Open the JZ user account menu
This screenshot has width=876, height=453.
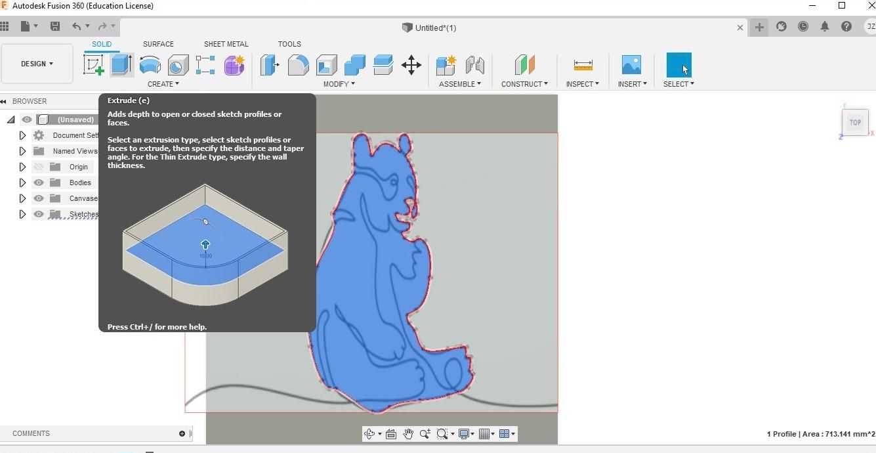point(870,27)
